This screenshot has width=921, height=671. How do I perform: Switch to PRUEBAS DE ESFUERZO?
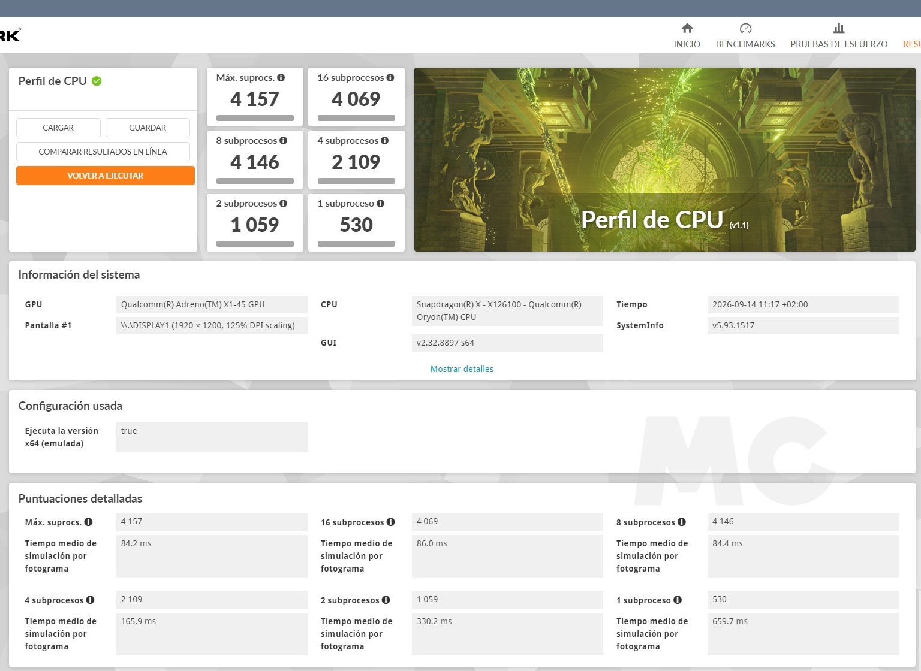[839, 36]
